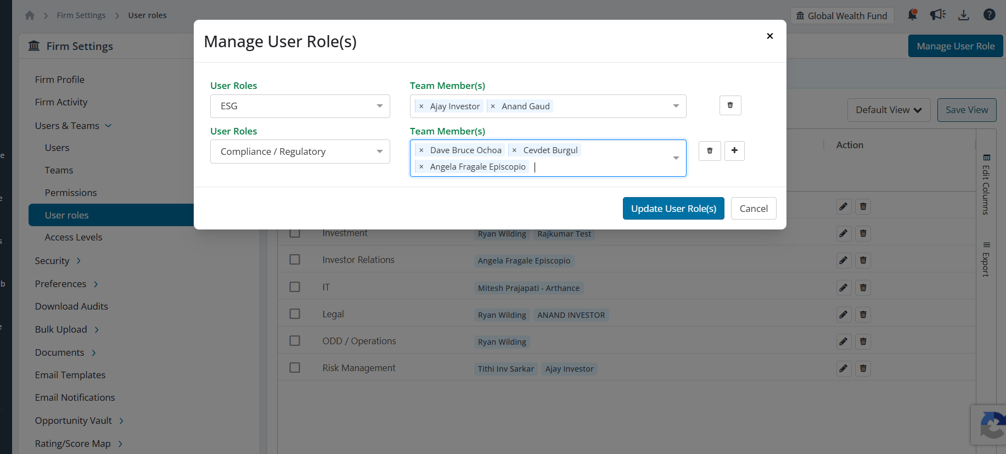Delete the Investor Relations role
1006x454 pixels.
click(863, 260)
